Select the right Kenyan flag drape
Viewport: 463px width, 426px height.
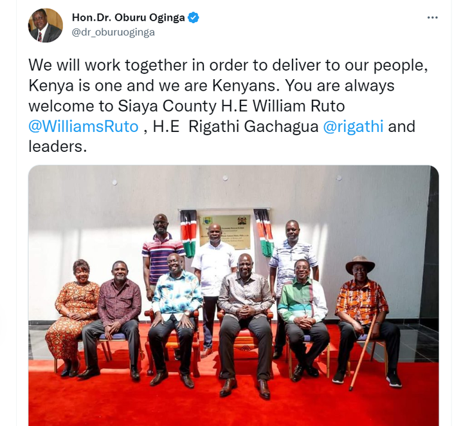pos(264,232)
